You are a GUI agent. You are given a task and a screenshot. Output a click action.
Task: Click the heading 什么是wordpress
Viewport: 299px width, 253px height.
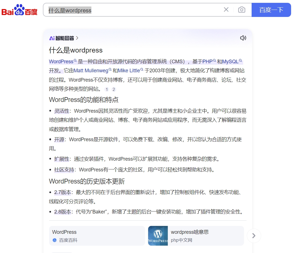coord(76,50)
